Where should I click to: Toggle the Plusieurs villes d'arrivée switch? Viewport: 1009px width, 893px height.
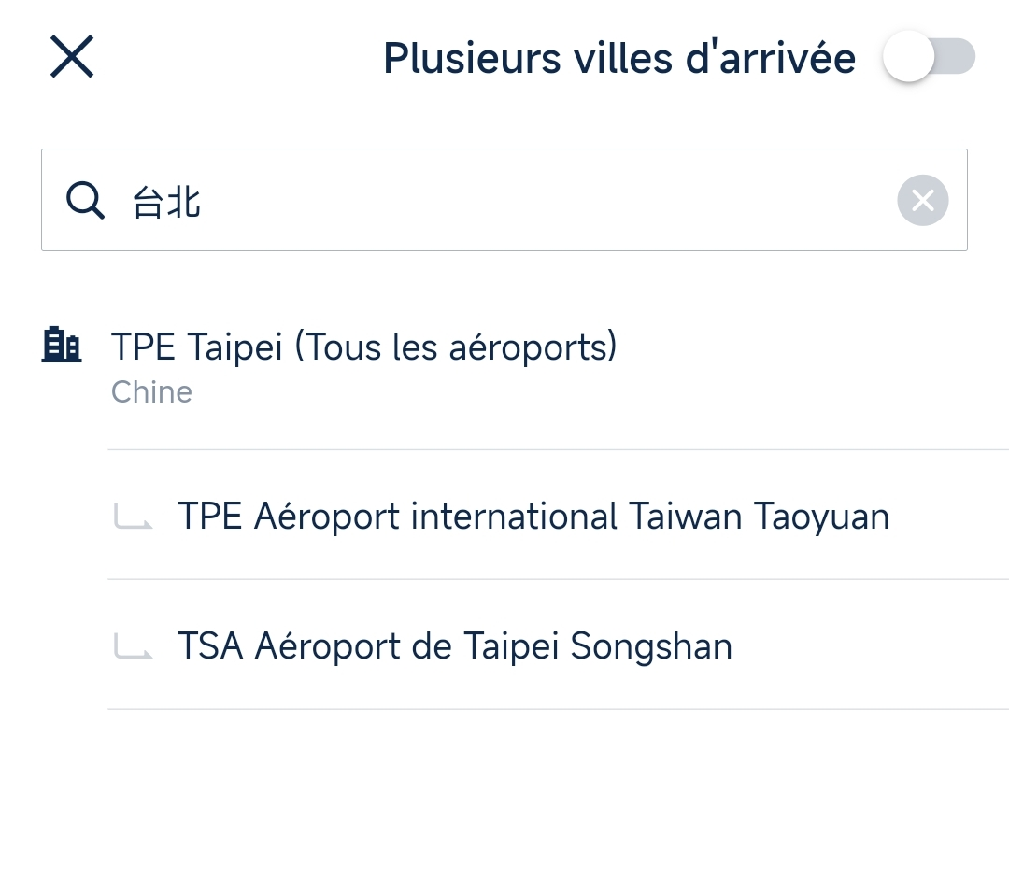pyautogui.click(x=928, y=57)
